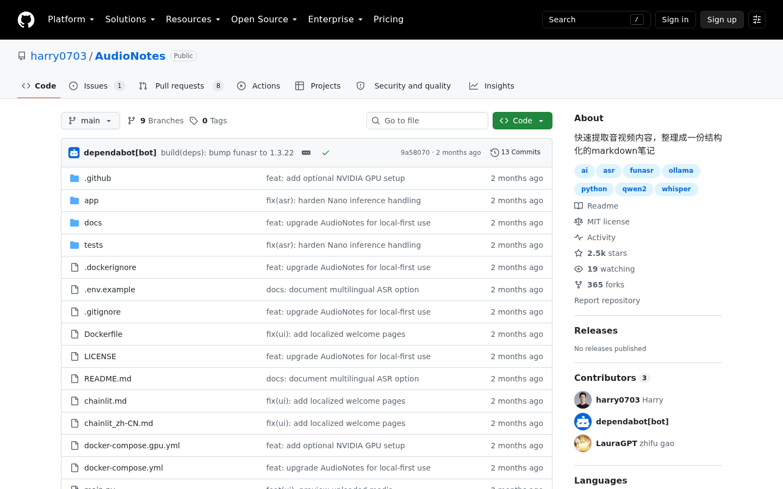The image size is (783, 489).
Task: Click the Report repository link
Action: click(607, 300)
